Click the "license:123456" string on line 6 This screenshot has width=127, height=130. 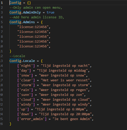click(x=33, y=27)
